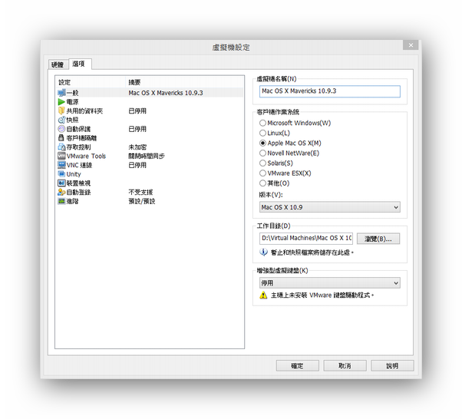Screen dimensions: 462x419
Task: Click the 關閉時間同步 summary text
Action: 147,157
